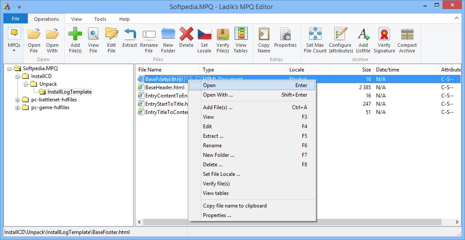The height and width of the screenshot is (240, 465).
Task: Select the pc-game-hdfiles folder in tree
Action: tap(50, 107)
